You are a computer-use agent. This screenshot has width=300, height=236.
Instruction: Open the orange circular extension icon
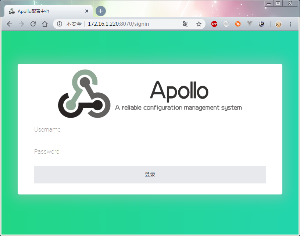coord(238,24)
